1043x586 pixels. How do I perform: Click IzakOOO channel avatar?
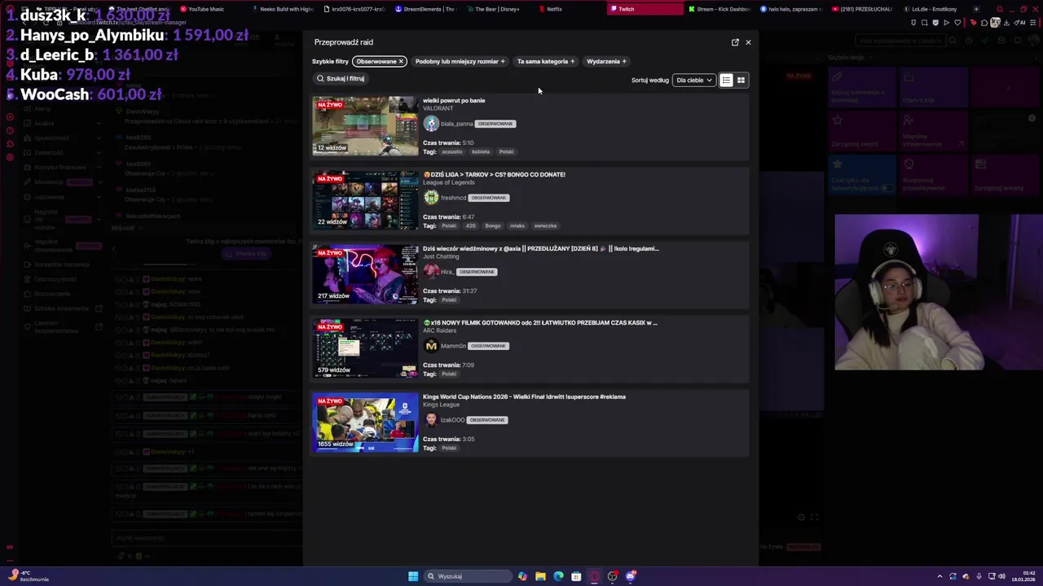point(431,420)
